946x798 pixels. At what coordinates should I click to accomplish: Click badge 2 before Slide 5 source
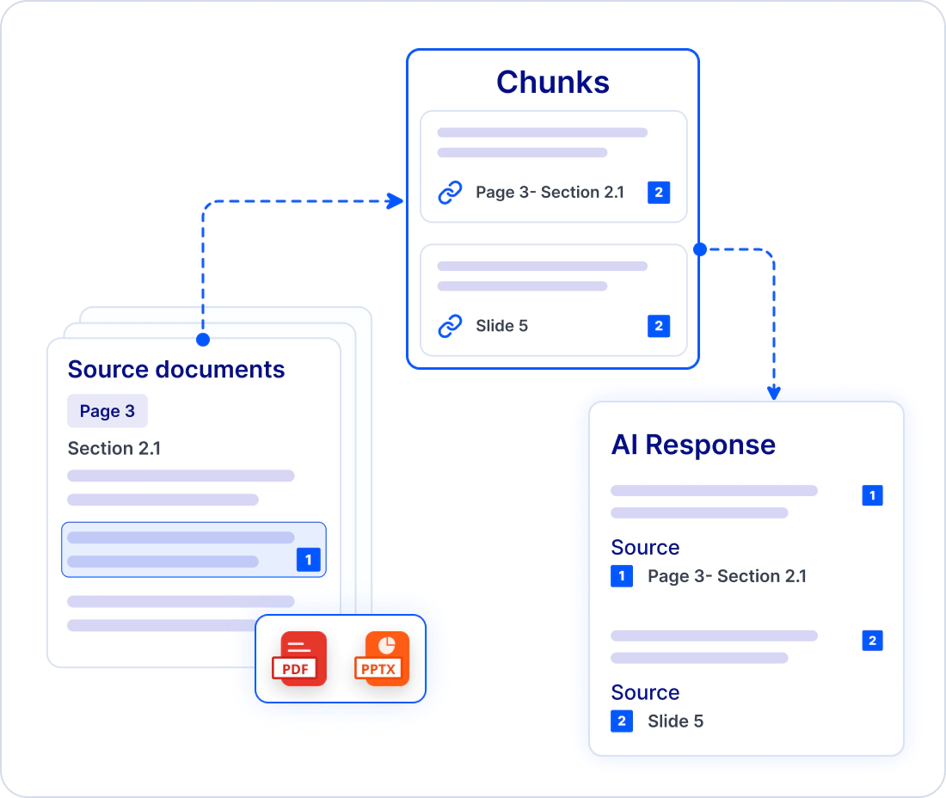click(x=622, y=721)
